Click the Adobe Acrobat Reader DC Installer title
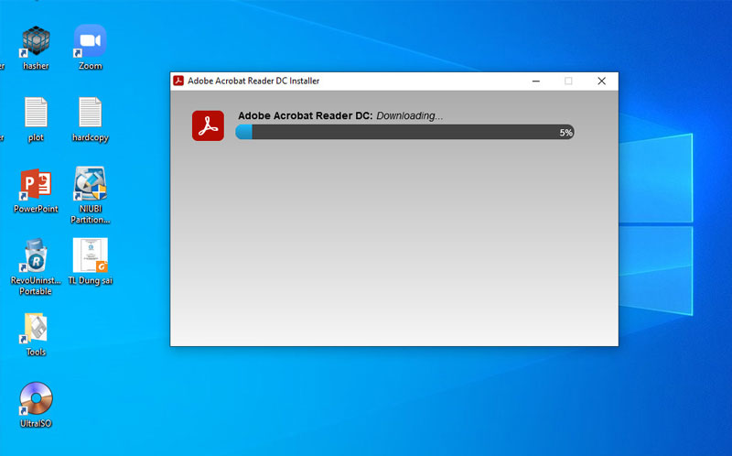This screenshot has width=732, height=456. [253, 81]
